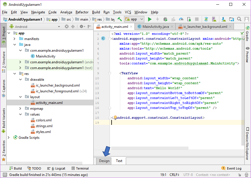
Task: Sync Project with Gradle Files icon
Action: click(x=206, y=19)
